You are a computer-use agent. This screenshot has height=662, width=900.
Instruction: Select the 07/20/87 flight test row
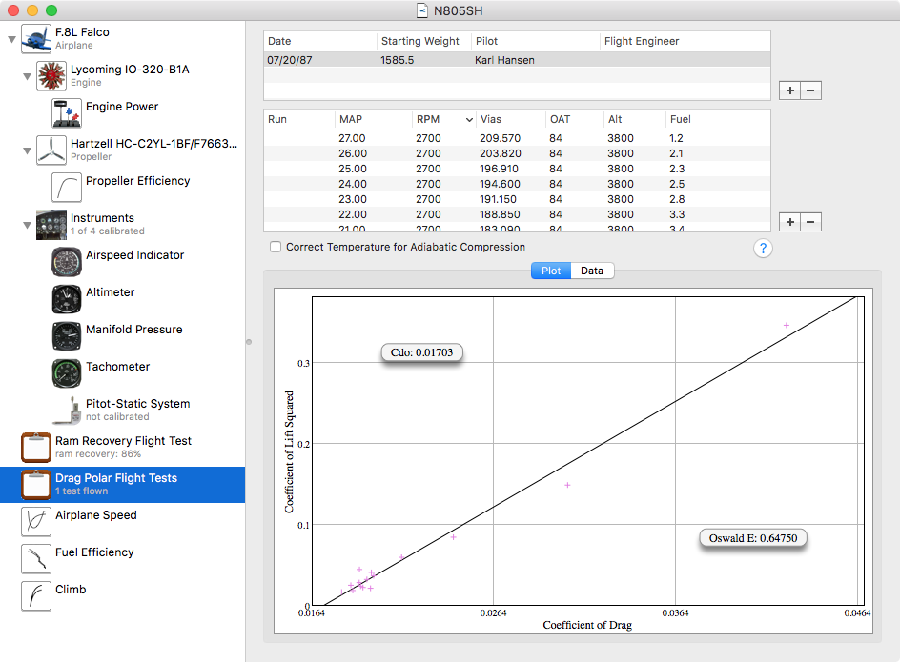coord(517,60)
